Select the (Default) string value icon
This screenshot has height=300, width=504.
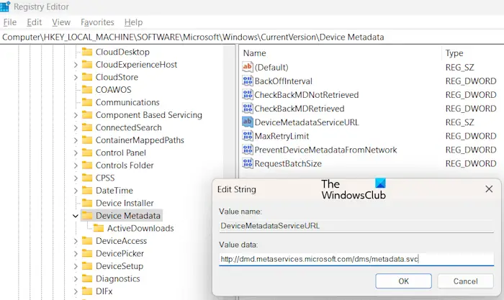(248, 67)
